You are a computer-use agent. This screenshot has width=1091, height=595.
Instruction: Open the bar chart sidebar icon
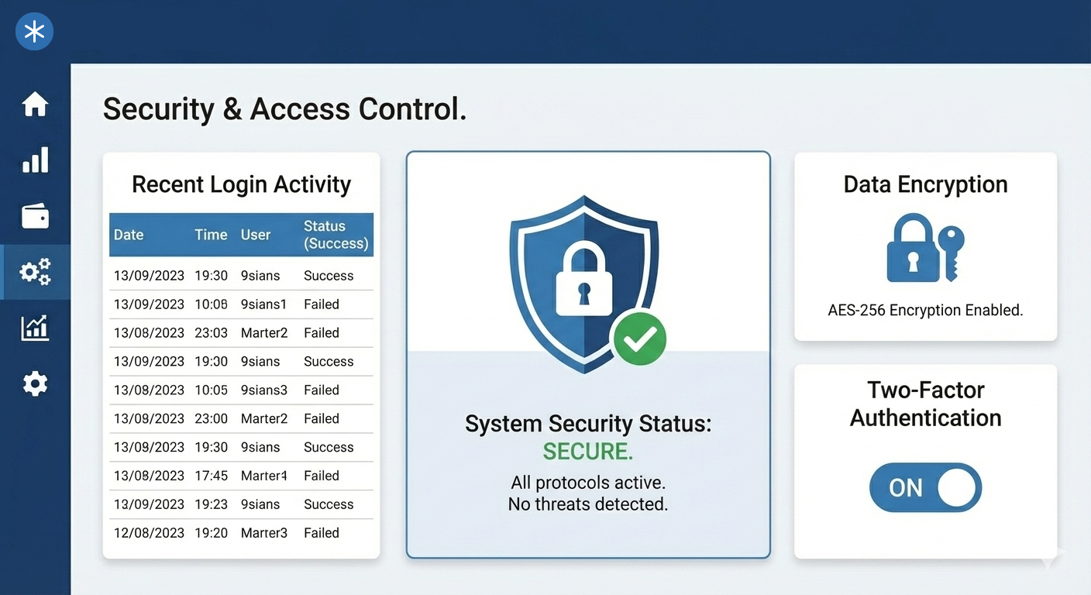point(35,160)
